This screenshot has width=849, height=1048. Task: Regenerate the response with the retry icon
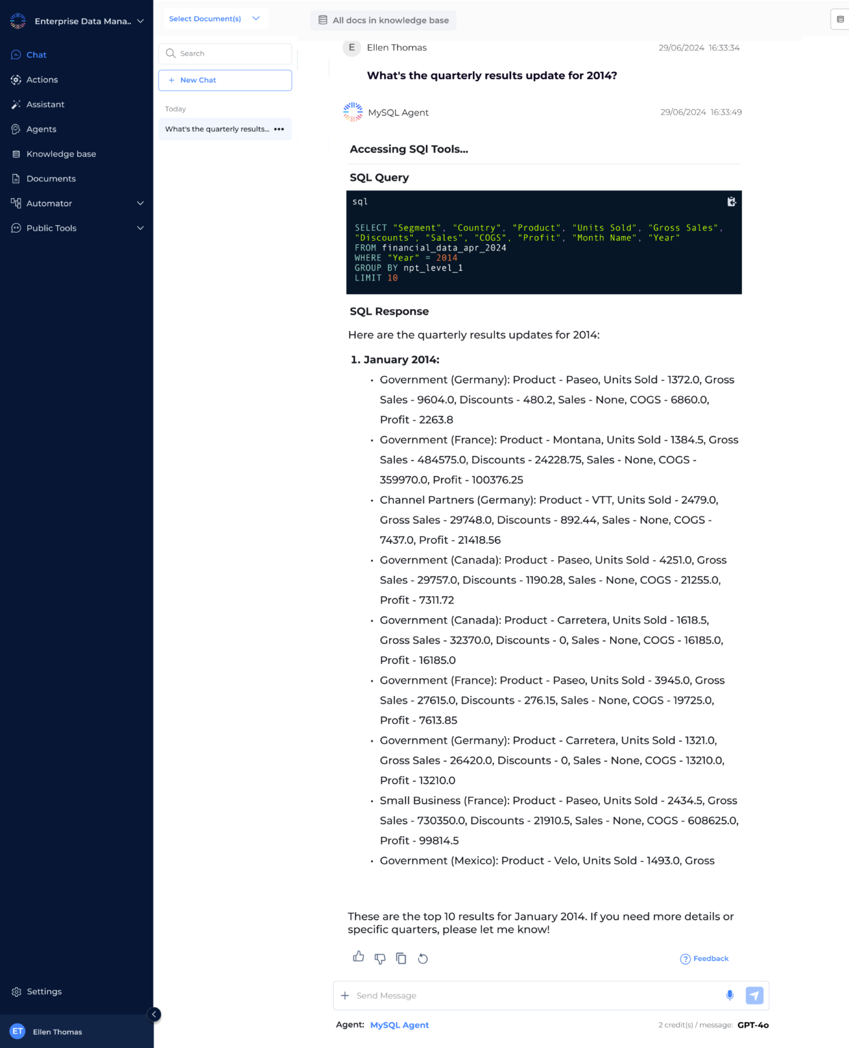click(x=423, y=959)
